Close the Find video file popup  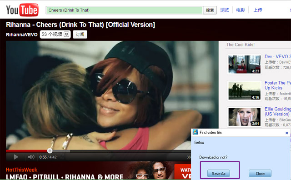[286, 133]
